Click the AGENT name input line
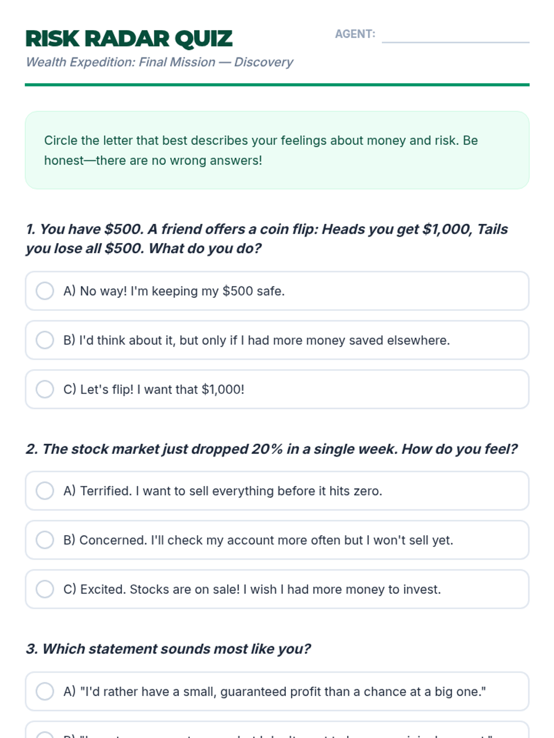The image size is (554, 738). (455, 36)
